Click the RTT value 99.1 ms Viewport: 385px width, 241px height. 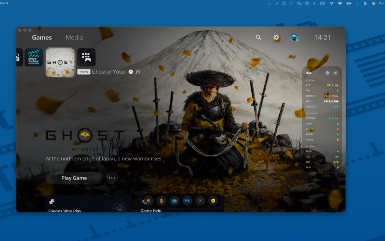[x=333, y=85]
